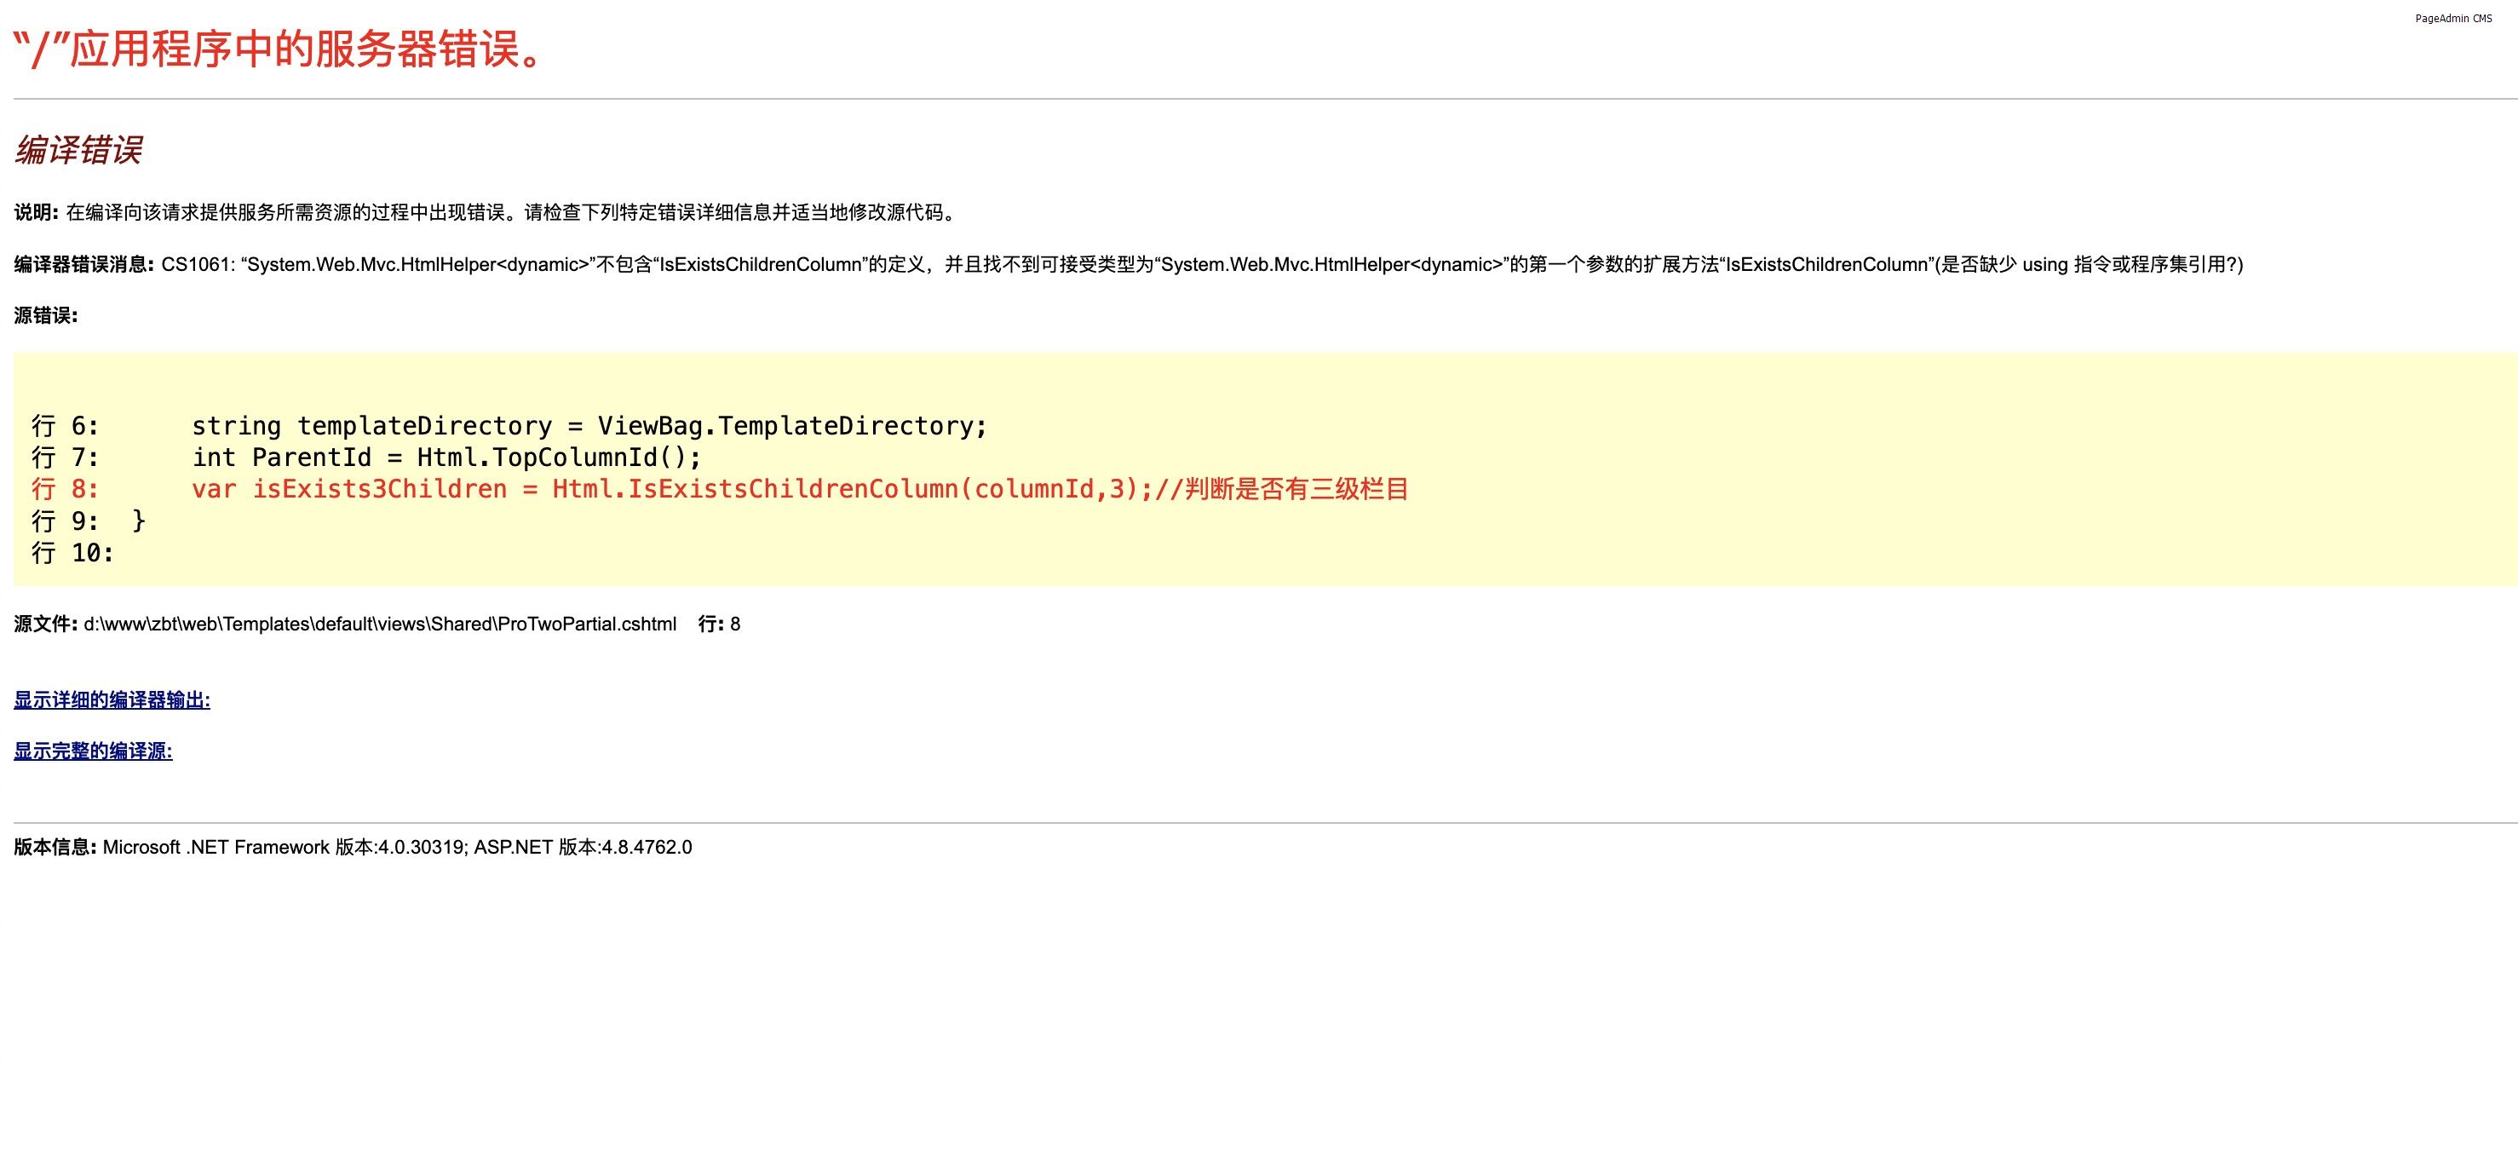Click the 版本信息 bold label
Viewport: 2518px width, 1174px height.
pyautogui.click(x=55, y=848)
